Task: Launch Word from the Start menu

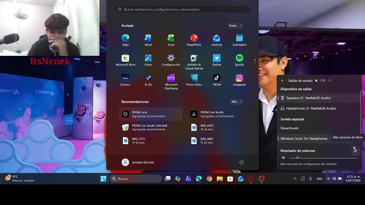Action: [x=148, y=40]
